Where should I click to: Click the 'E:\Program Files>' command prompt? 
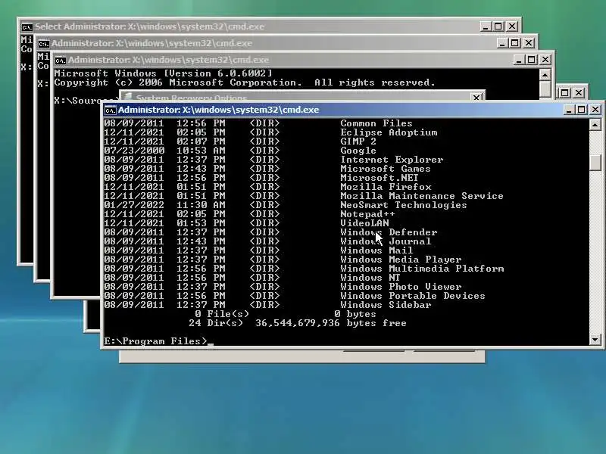(156, 341)
